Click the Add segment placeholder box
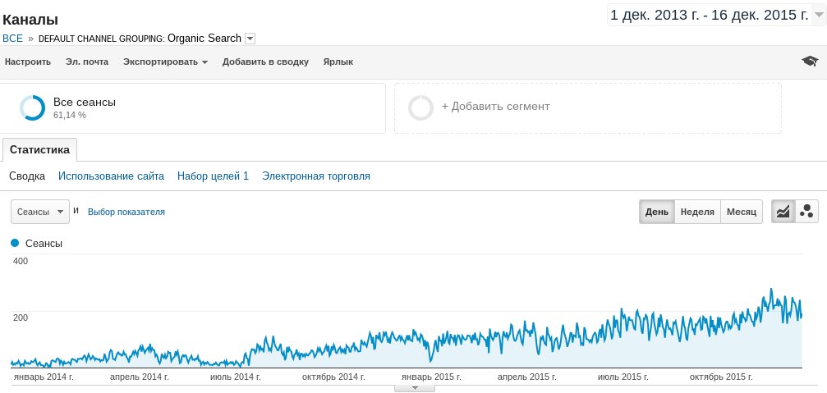Viewport: 827px width, 393px height. point(587,107)
